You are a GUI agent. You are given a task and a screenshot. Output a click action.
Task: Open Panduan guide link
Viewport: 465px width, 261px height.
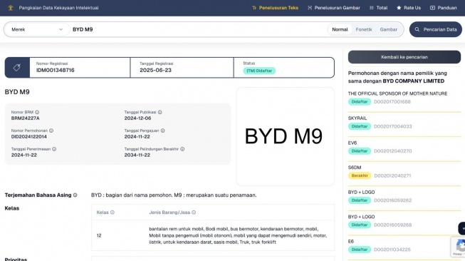(444, 8)
